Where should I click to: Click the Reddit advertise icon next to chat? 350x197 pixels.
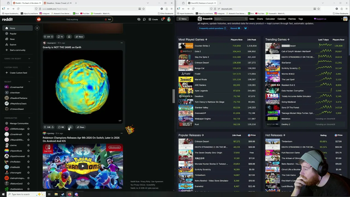tap(139, 19)
